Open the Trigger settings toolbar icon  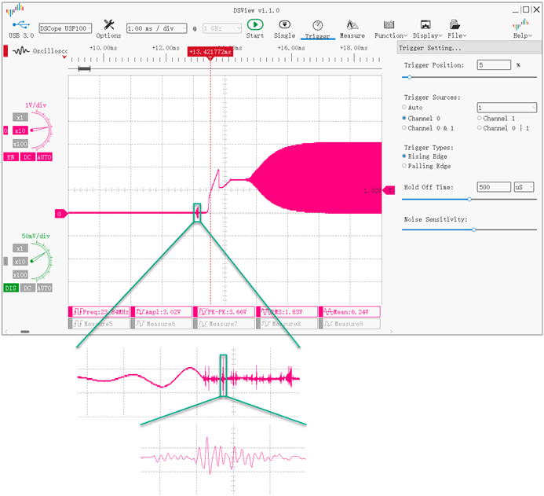[317, 25]
